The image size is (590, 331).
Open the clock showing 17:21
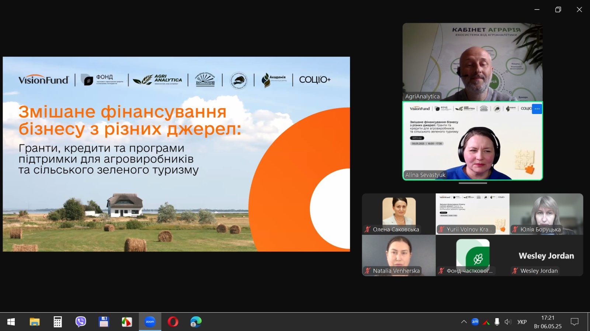point(548,322)
